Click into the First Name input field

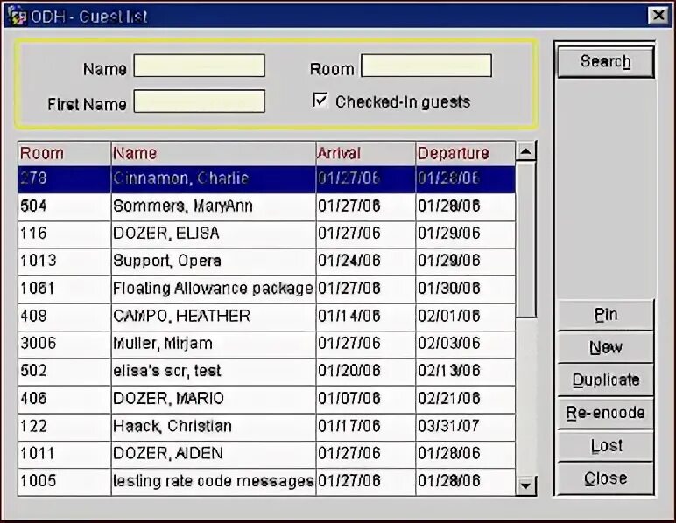[x=199, y=101]
